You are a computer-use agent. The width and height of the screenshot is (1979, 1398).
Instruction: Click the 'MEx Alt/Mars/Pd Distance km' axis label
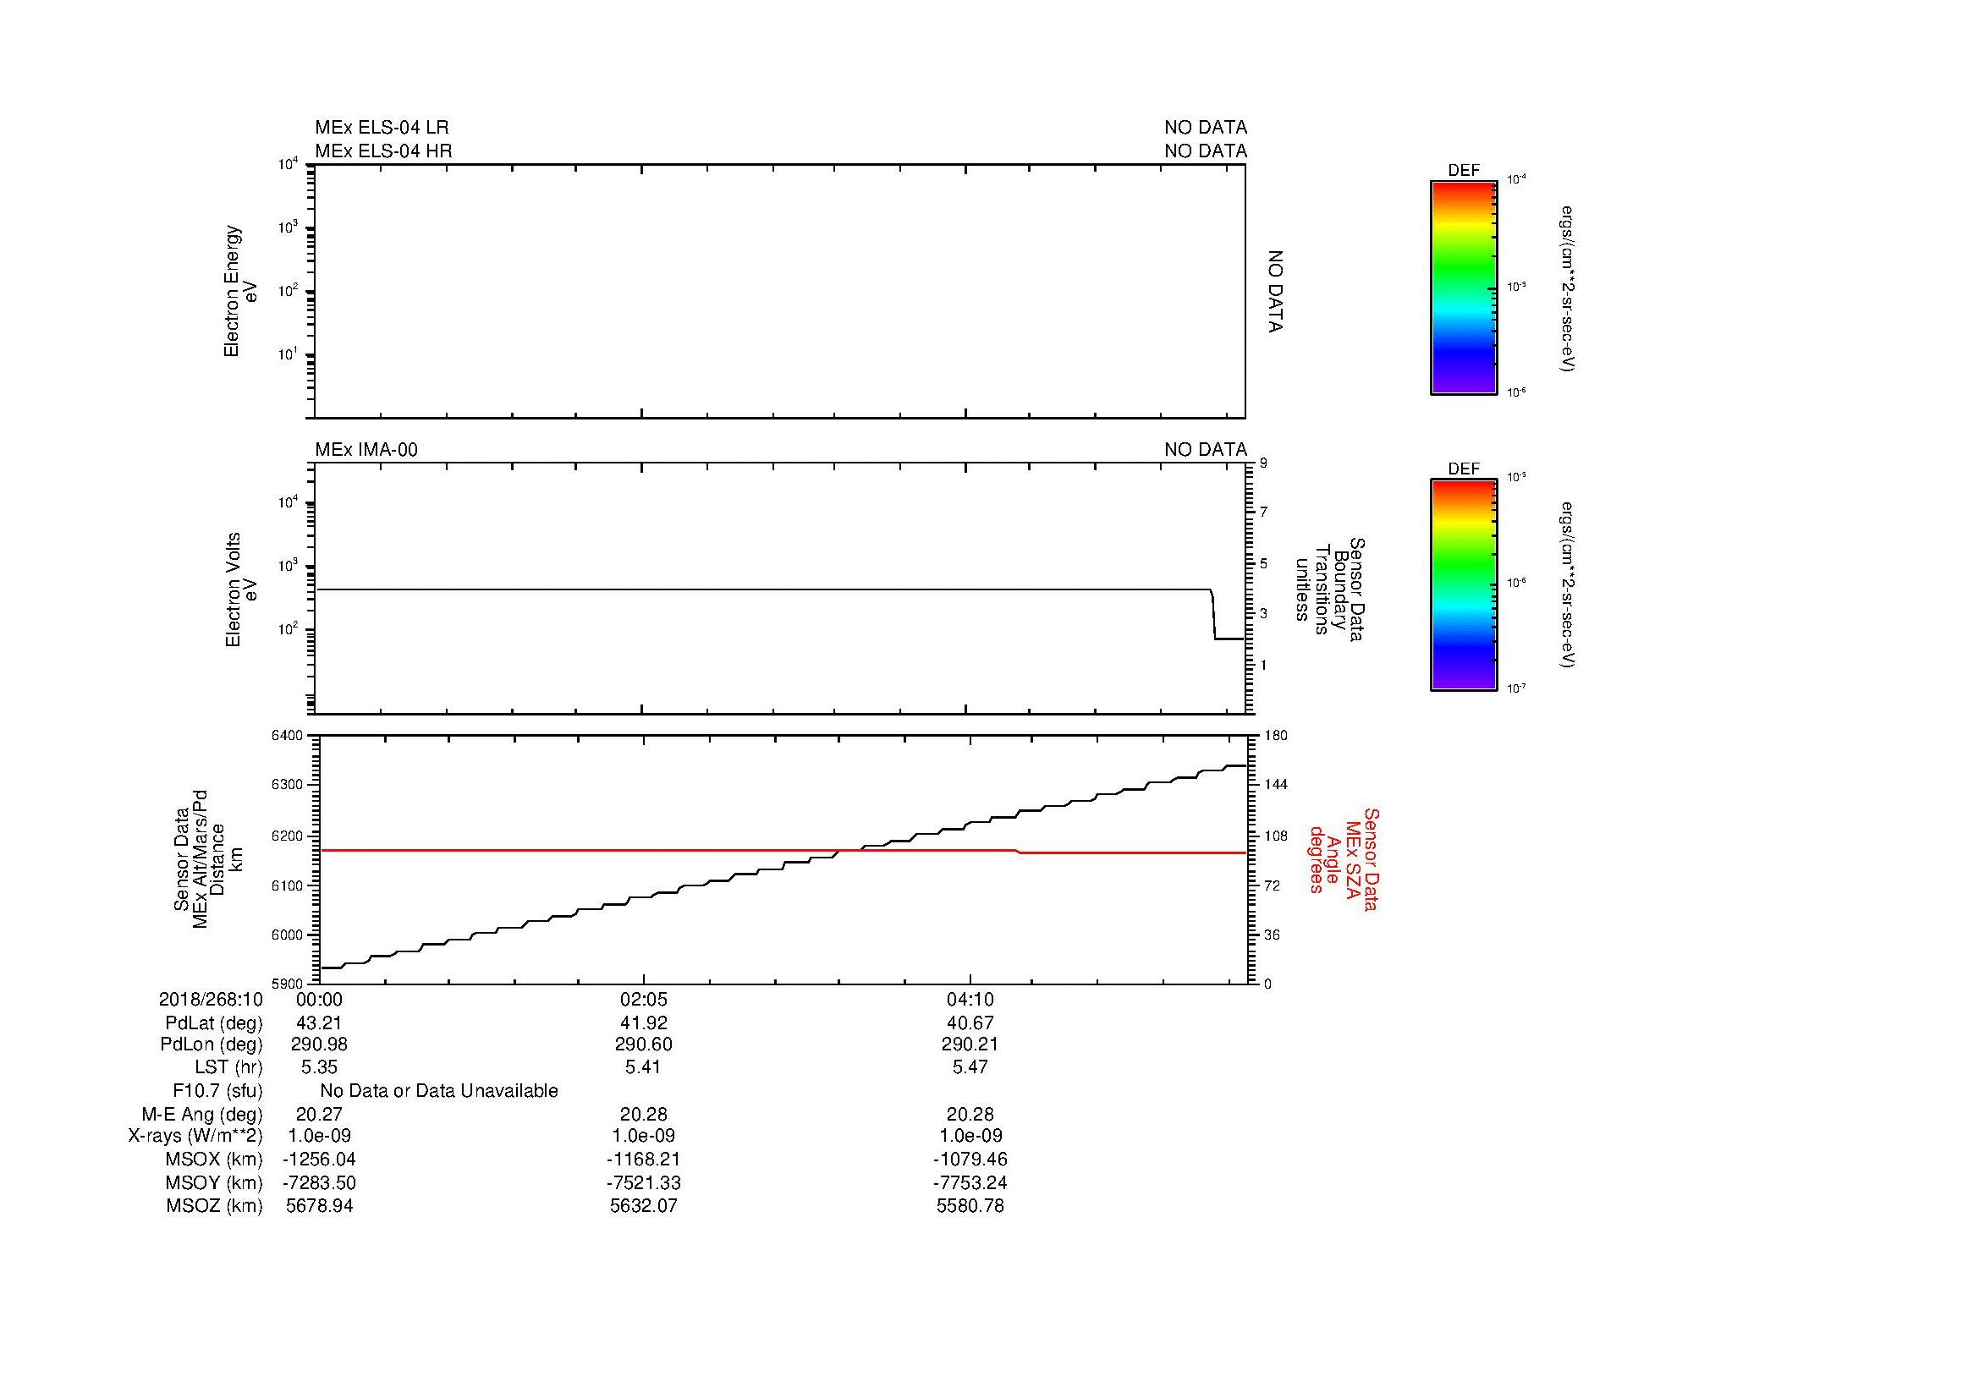click(217, 858)
